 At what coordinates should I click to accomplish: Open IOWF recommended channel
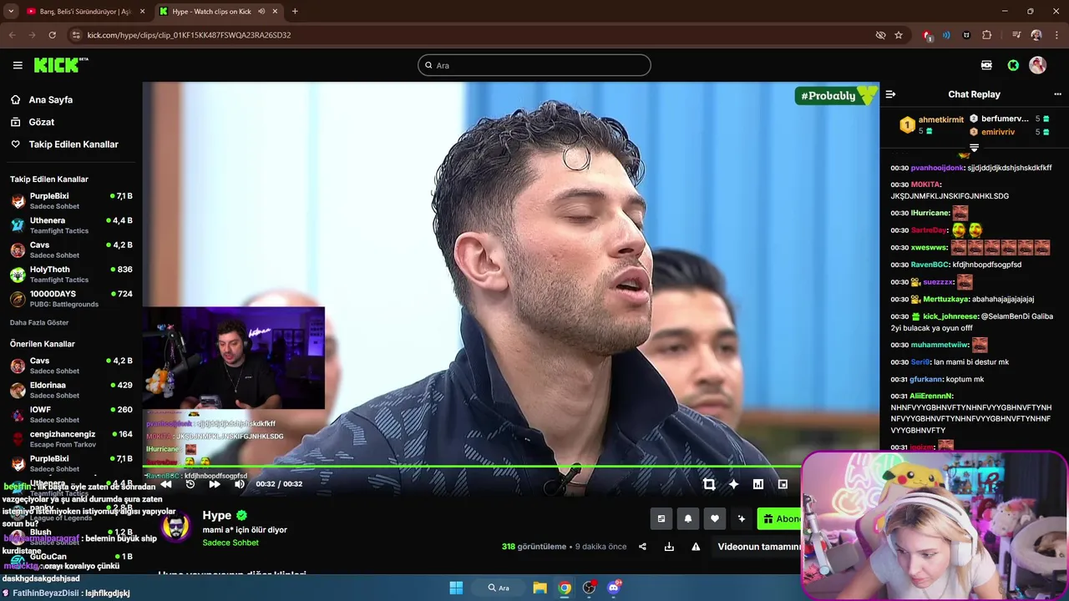[71, 415]
